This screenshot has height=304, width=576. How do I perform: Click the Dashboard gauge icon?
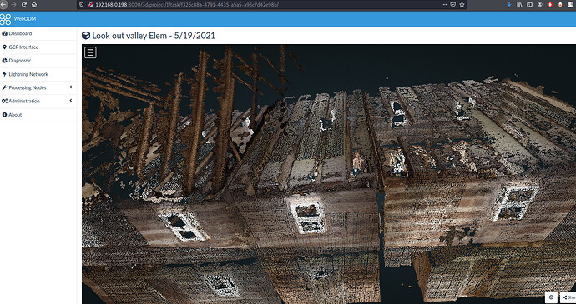point(4,33)
